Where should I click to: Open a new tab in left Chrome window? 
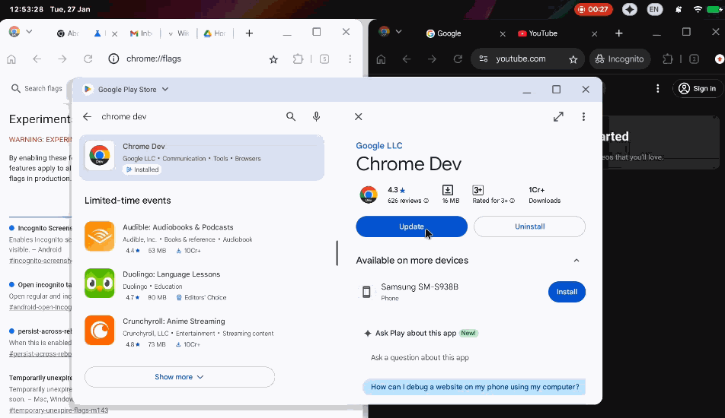(249, 33)
